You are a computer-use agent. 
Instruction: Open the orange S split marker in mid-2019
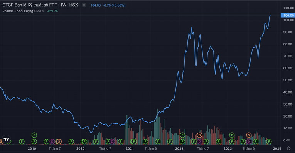pos(59,141)
